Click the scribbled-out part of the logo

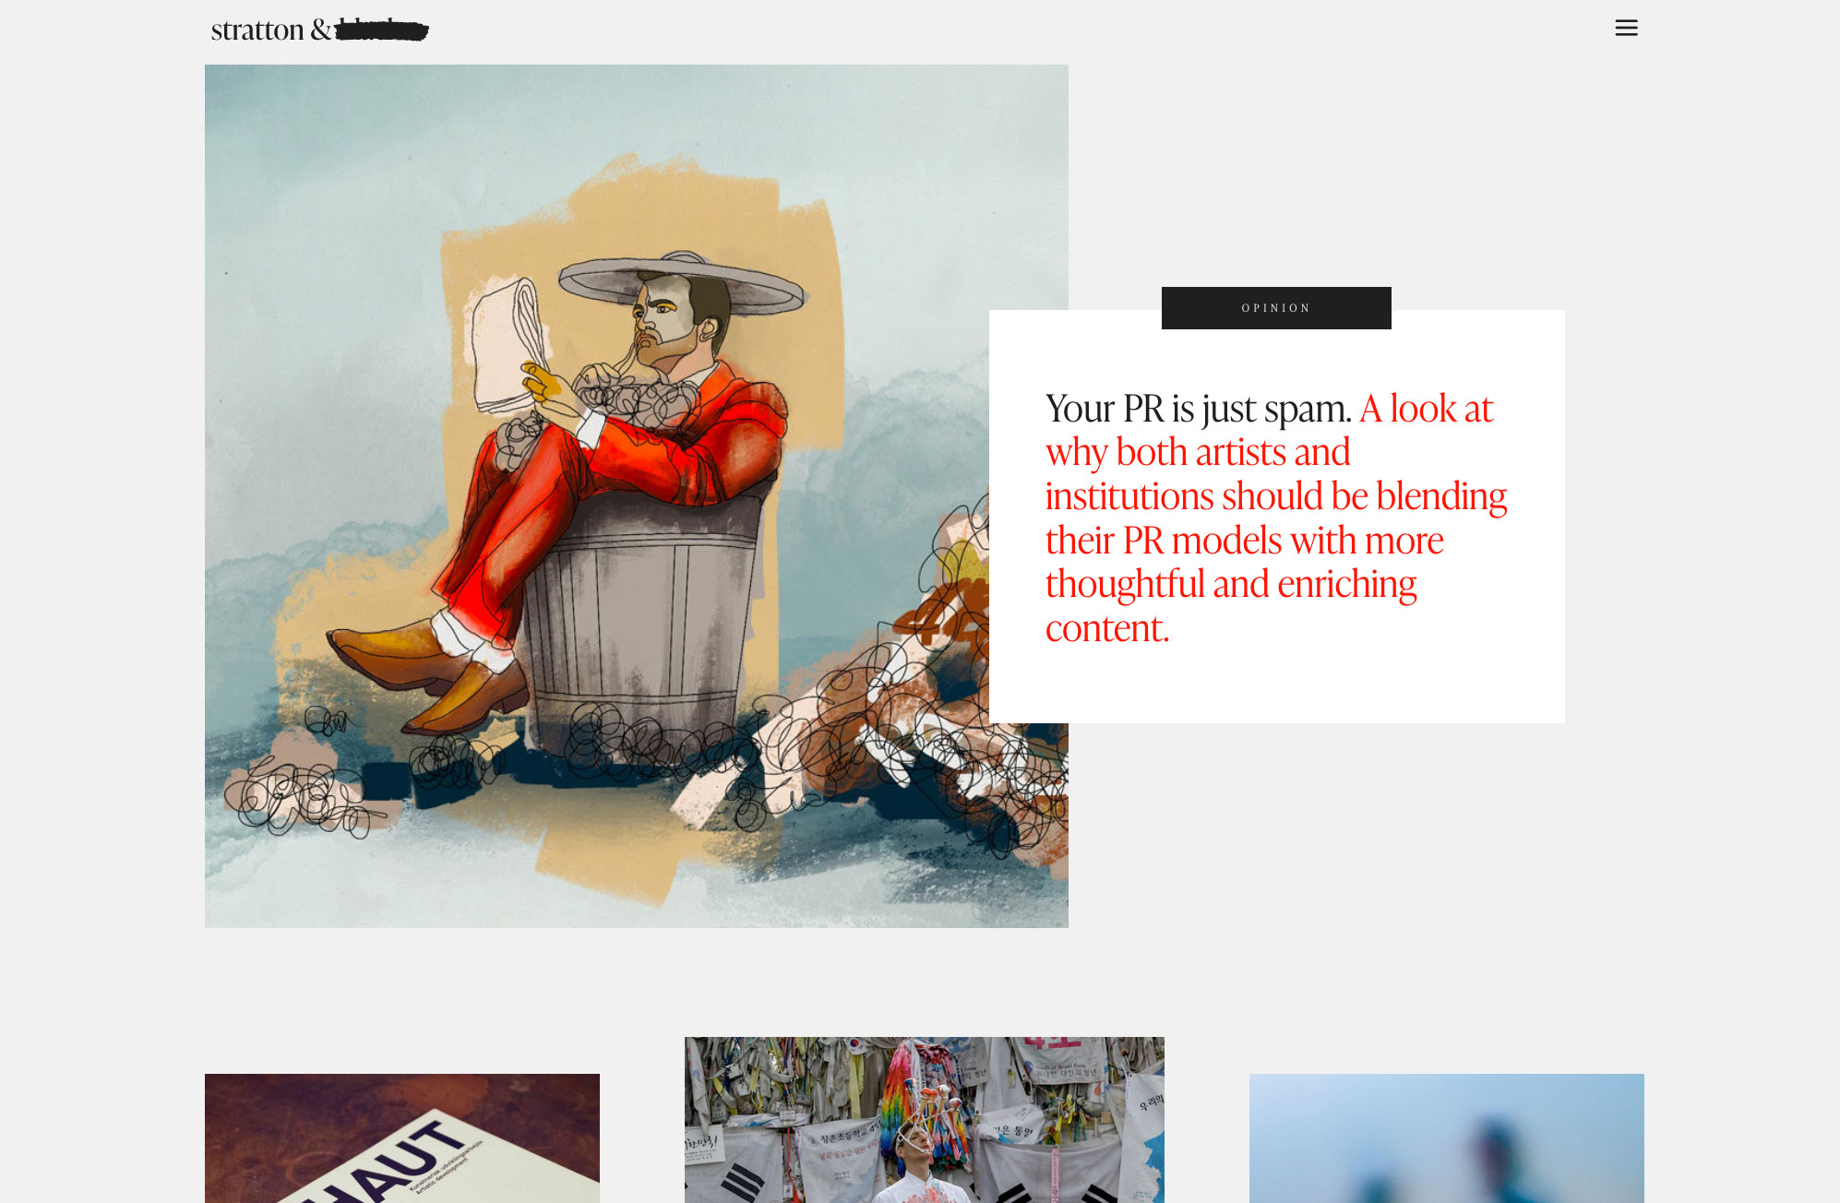(381, 30)
